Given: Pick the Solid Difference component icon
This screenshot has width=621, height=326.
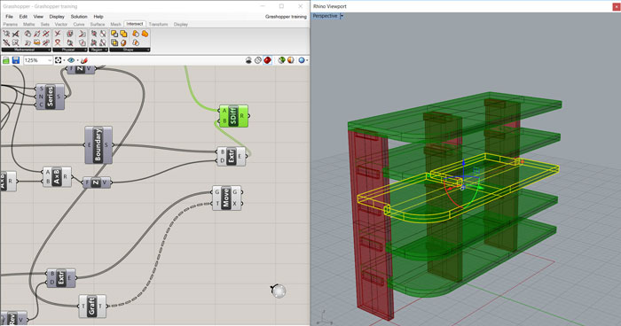Looking at the screenshot, I should click(114, 34).
